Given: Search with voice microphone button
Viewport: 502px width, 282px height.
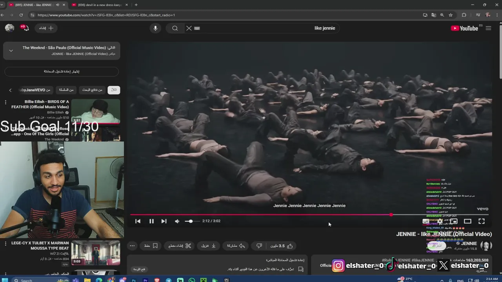Looking at the screenshot, I should click(x=155, y=28).
